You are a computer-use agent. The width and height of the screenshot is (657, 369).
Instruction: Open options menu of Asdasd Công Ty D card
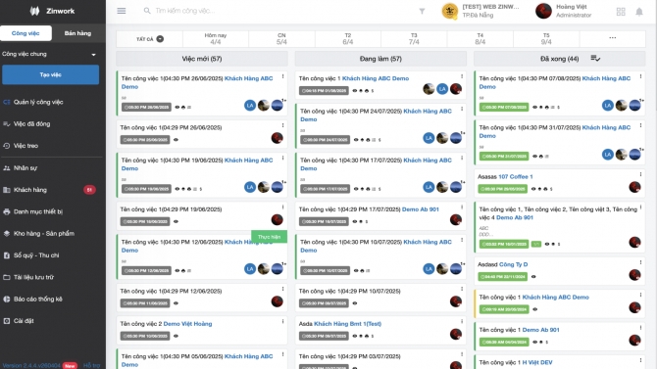pos(640,262)
